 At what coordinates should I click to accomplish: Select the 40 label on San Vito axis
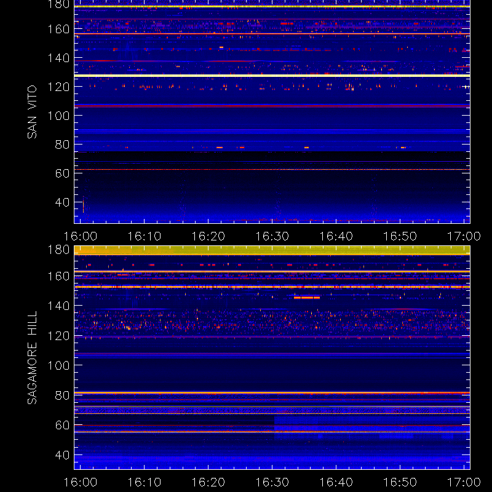point(62,202)
